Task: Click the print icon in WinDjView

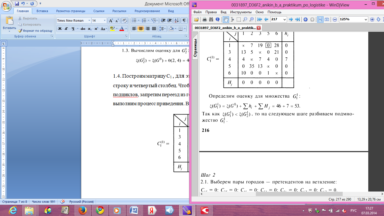Action: (205, 19)
